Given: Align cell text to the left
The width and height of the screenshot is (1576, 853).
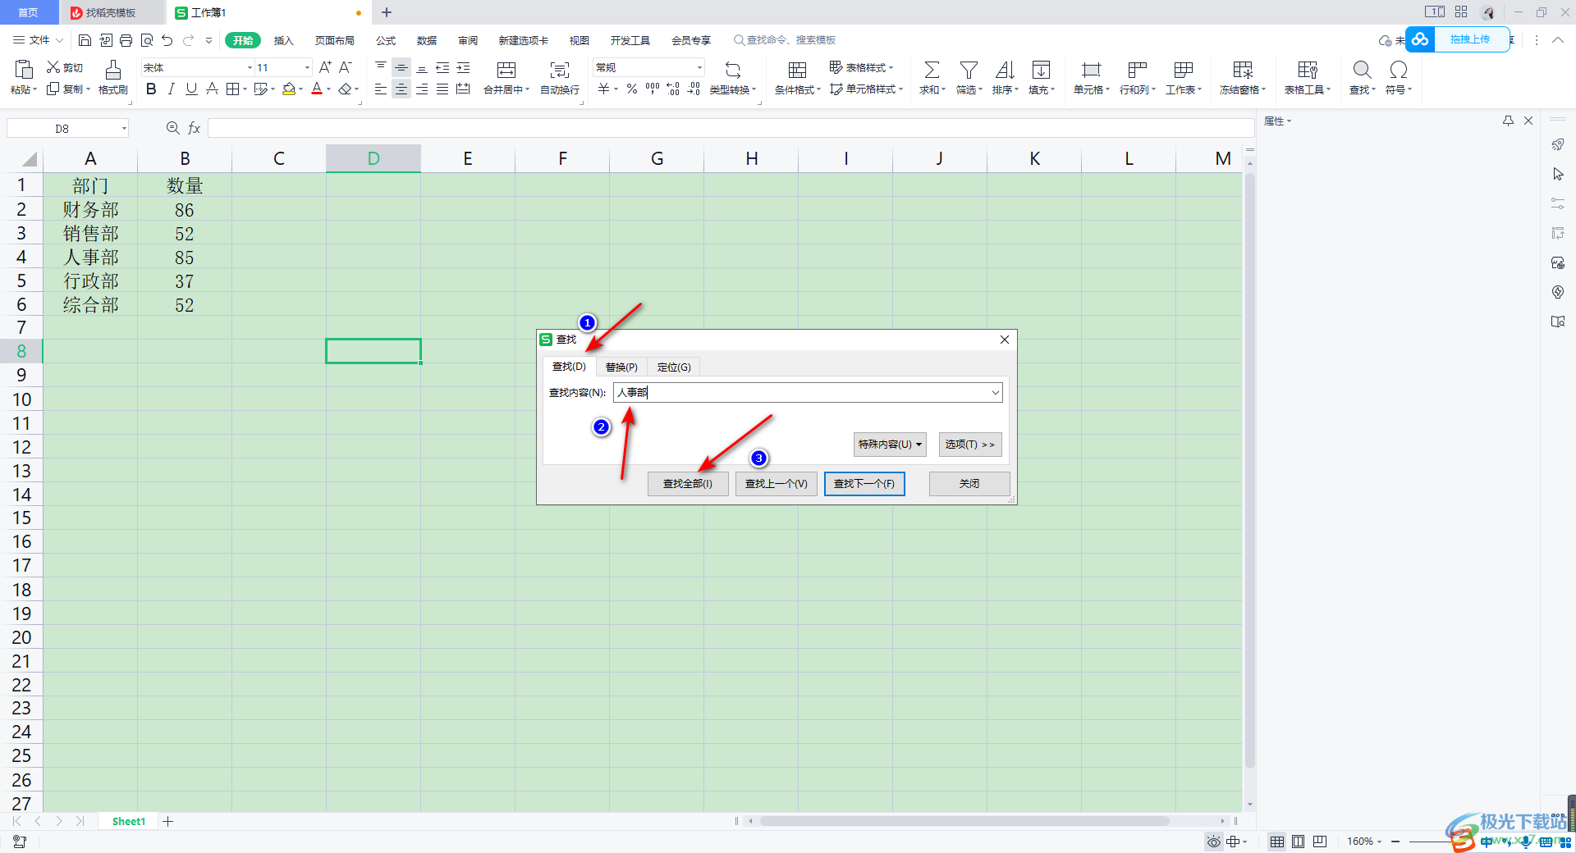Looking at the screenshot, I should pos(381,89).
